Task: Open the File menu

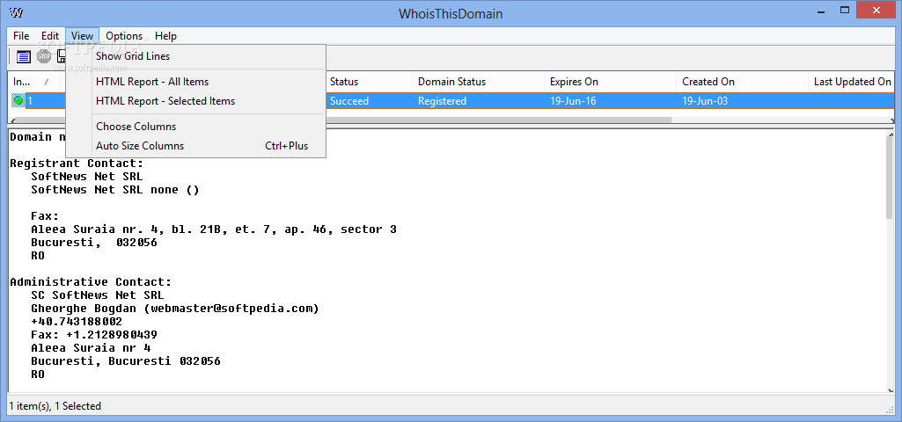Action: (21, 36)
